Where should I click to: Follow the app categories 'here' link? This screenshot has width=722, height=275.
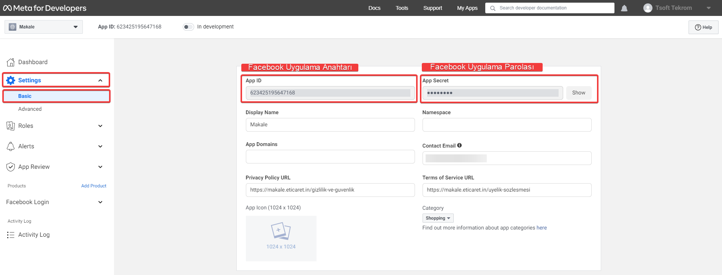tap(541, 228)
